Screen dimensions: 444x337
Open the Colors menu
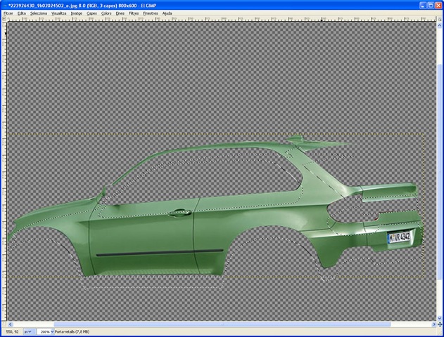106,13
